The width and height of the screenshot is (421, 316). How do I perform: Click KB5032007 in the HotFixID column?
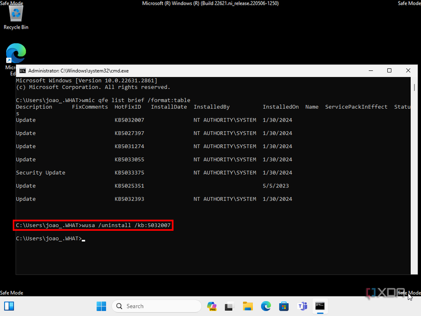coord(130,120)
